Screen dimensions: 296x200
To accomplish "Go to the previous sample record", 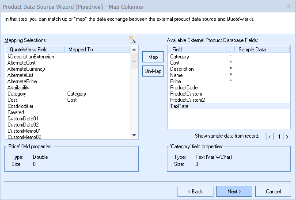I will tap(269, 137).
